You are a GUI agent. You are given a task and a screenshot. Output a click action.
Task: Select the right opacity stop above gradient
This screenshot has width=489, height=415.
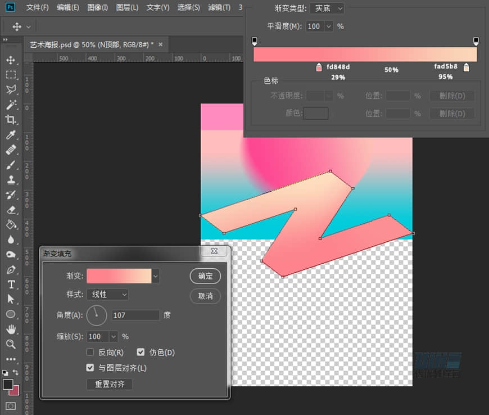point(476,41)
